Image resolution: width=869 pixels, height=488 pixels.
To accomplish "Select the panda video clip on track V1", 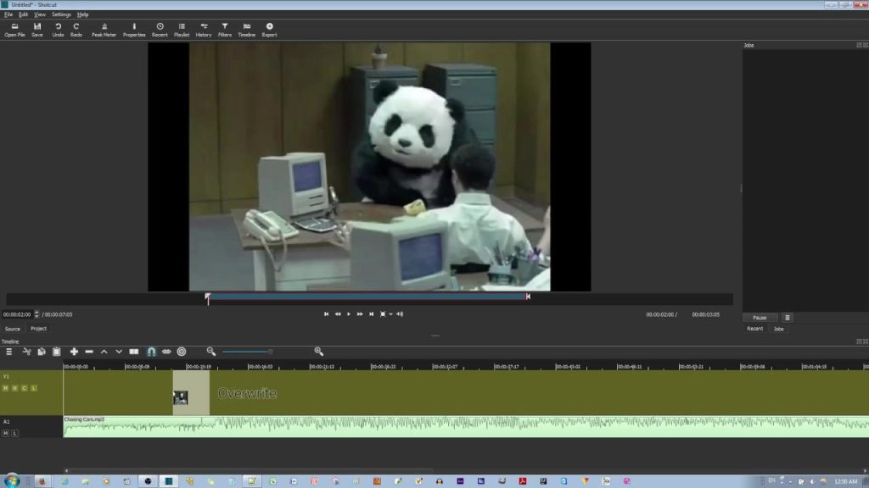I will point(190,394).
